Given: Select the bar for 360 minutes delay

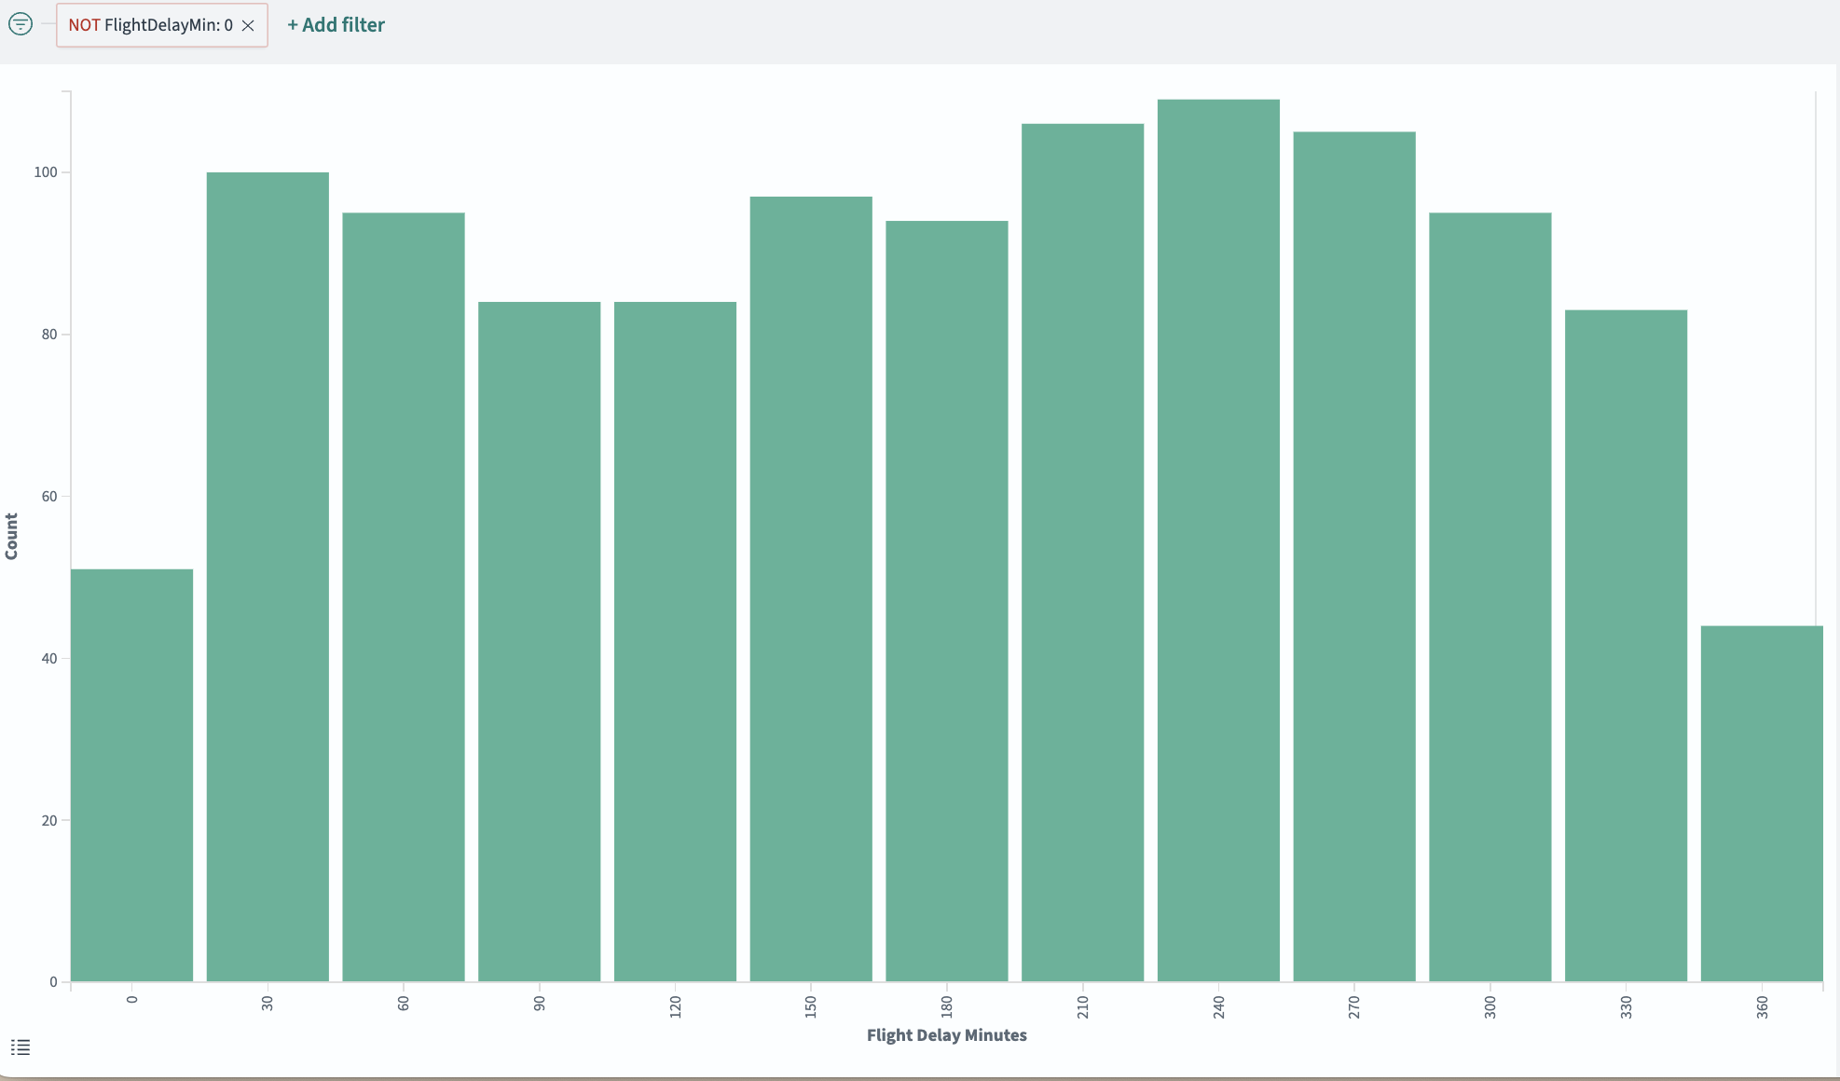Looking at the screenshot, I should [1762, 804].
